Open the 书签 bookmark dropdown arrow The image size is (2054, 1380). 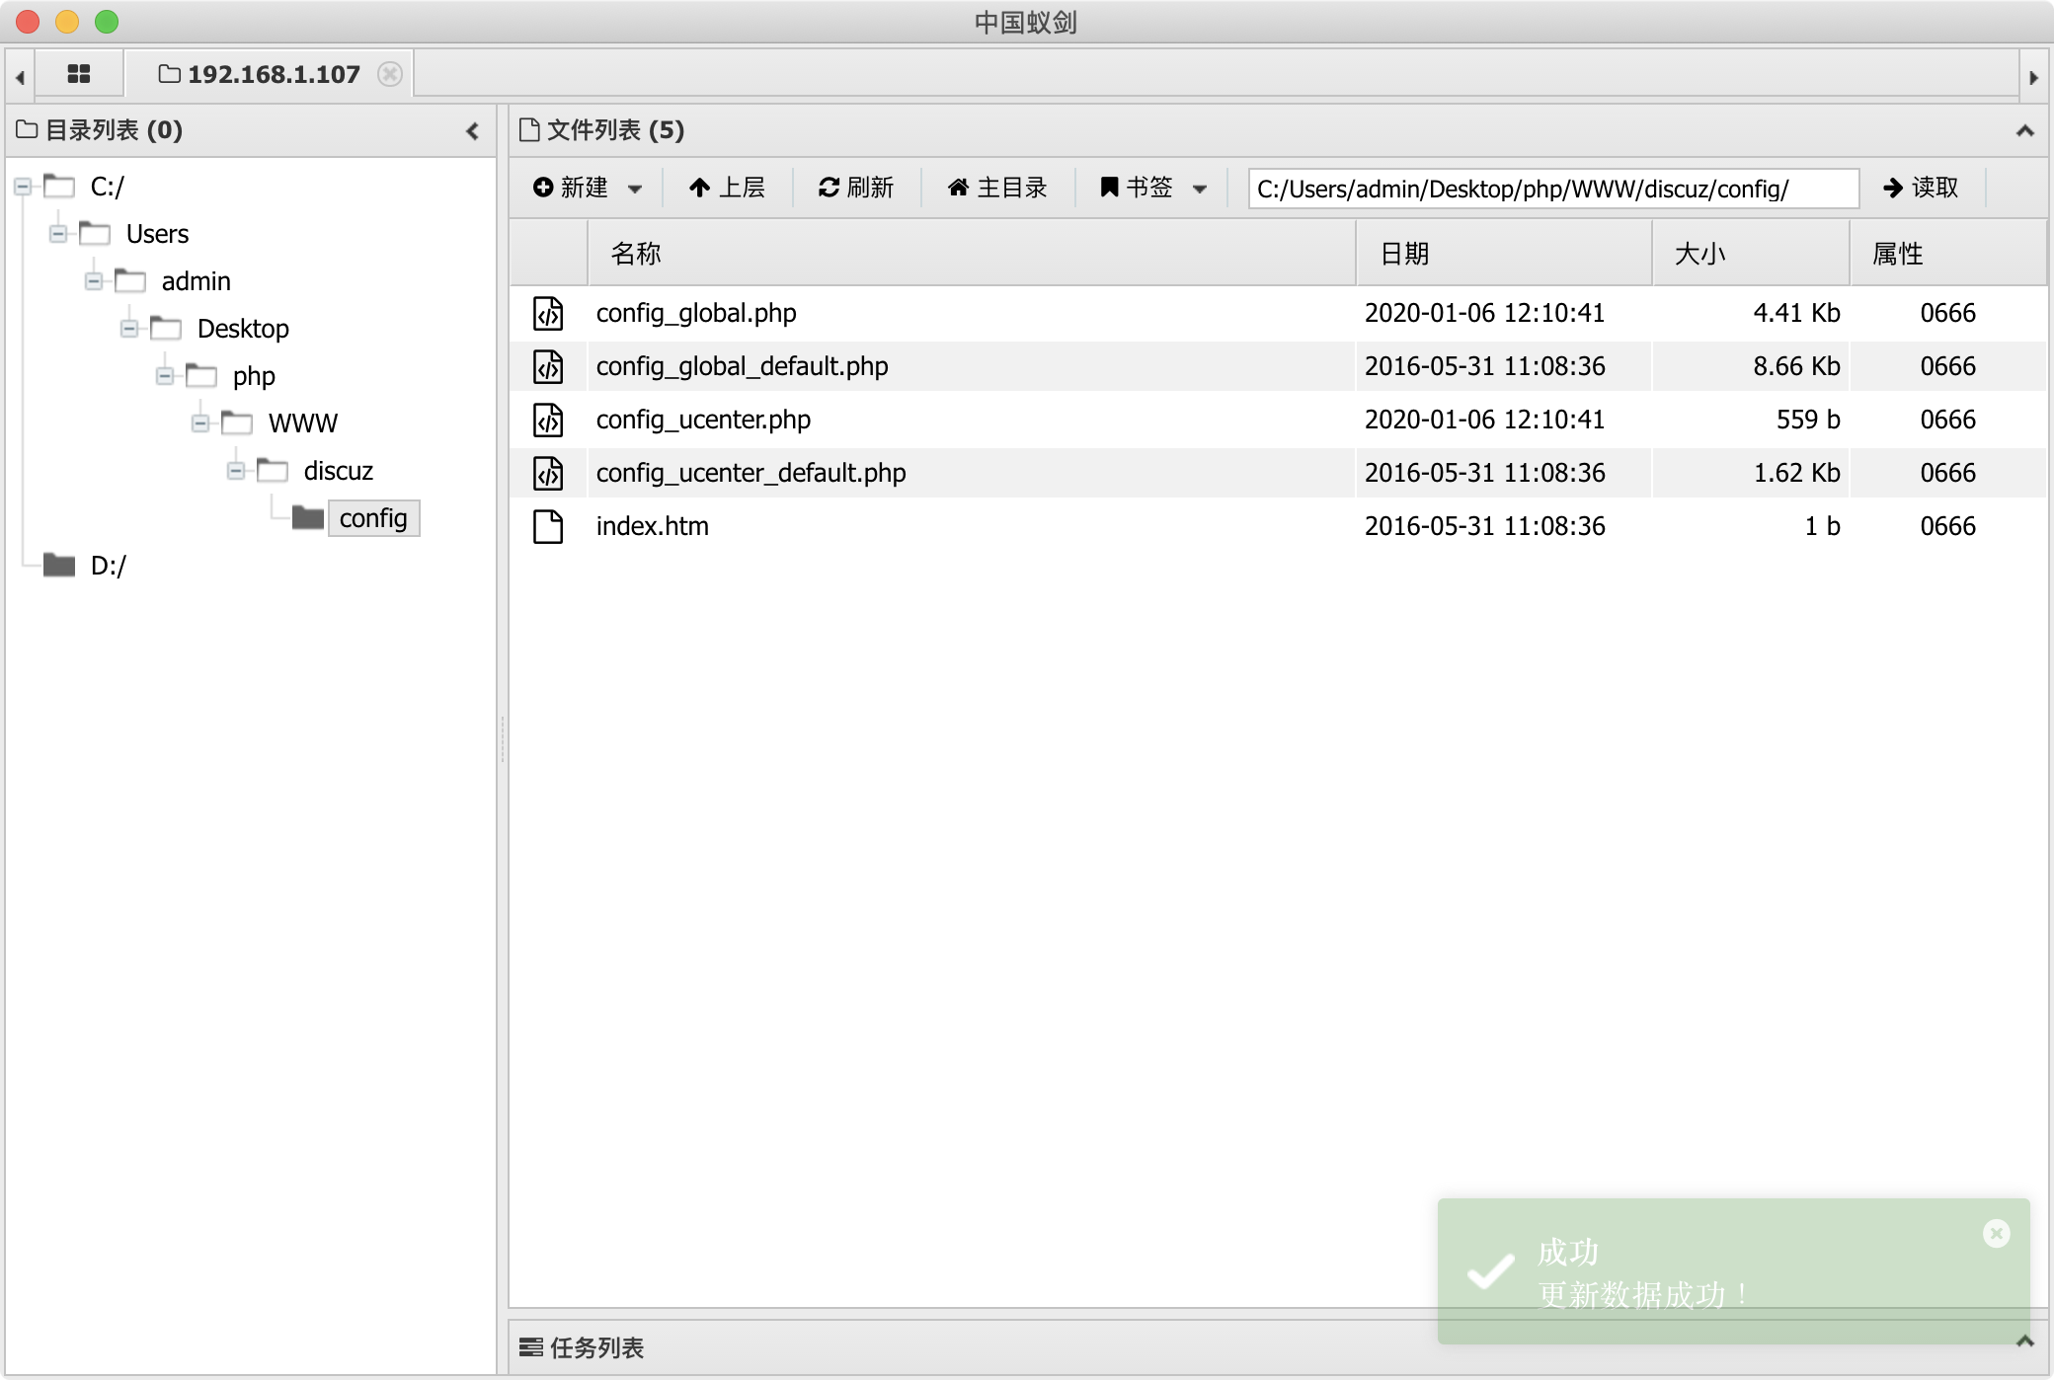pos(1200,189)
